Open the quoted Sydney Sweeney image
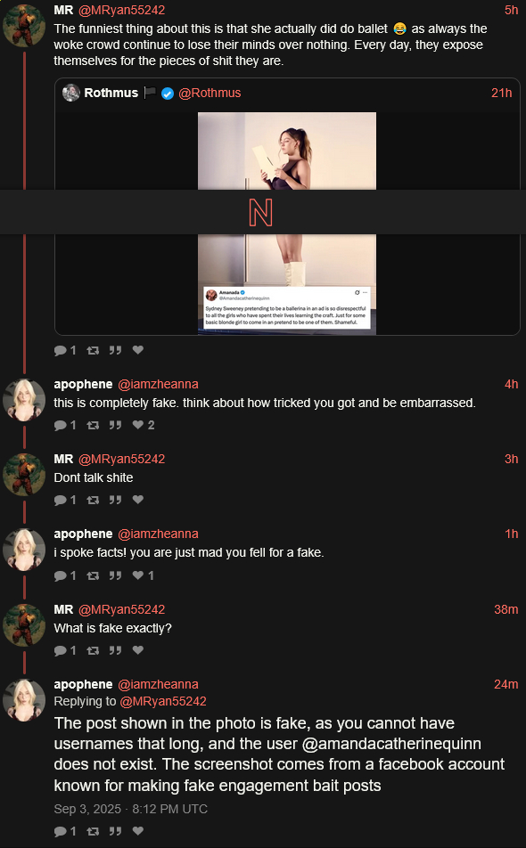This screenshot has height=848, width=526. pyautogui.click(x=287, y=224)
